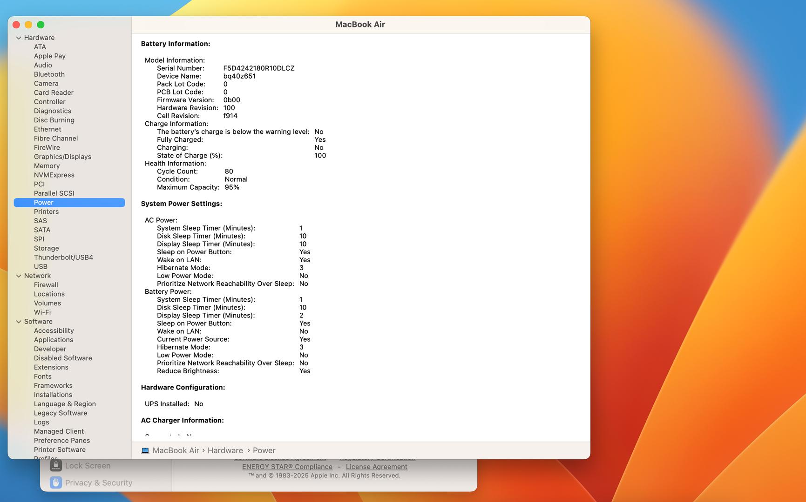Viewport: 806px width, 502px height.
Task: Select SPI in the Hardware list
Action: click(39, 239)
